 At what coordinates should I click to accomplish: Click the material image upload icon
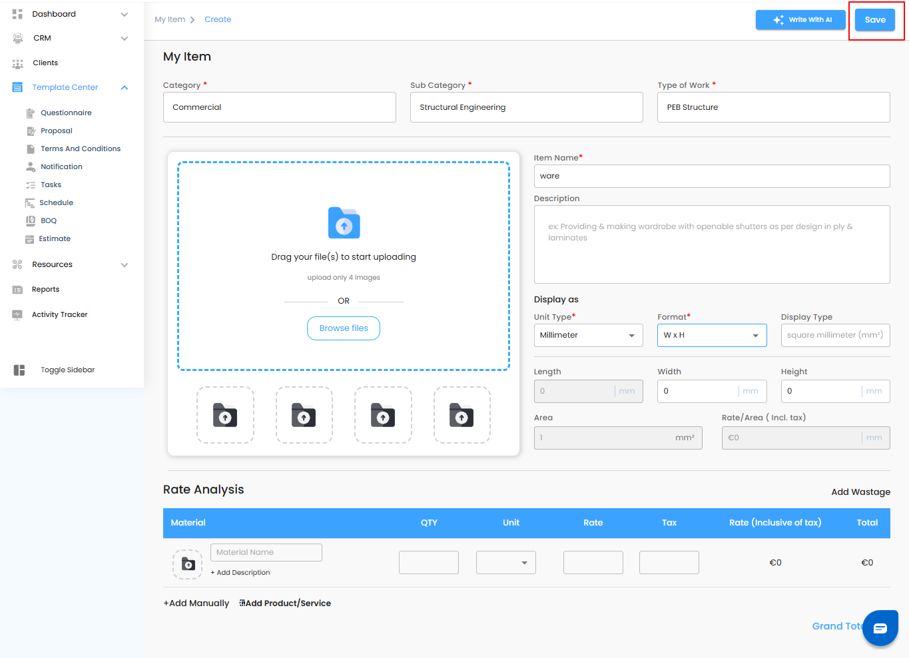click(188, 564)
